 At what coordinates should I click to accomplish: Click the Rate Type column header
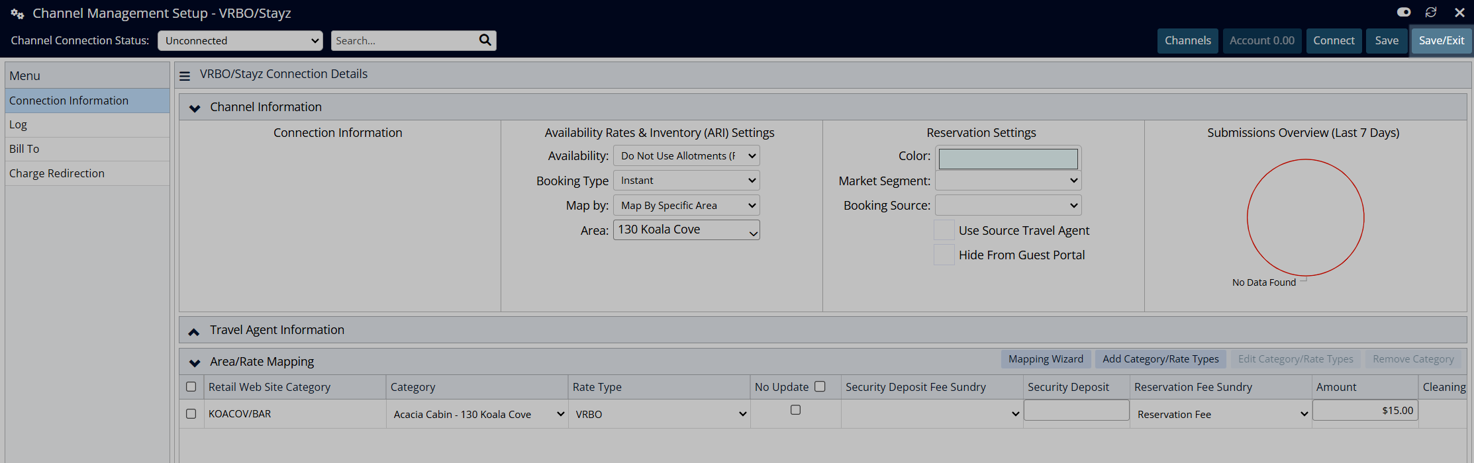coord(660,387)
